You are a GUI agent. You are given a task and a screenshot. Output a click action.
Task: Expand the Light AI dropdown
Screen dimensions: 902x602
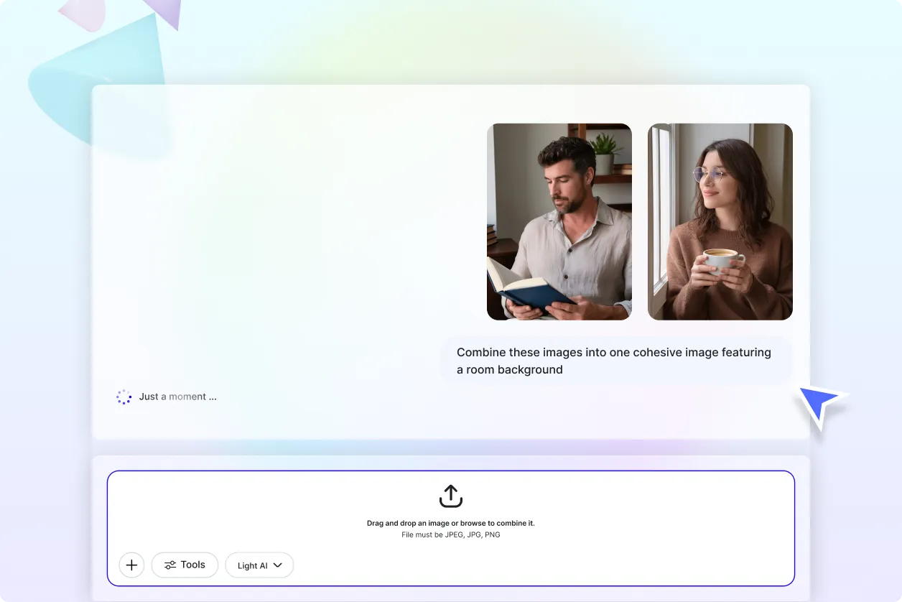tap(259, 565)
